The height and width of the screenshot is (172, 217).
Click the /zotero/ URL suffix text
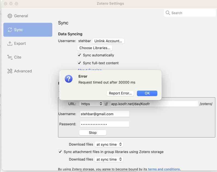(206, 104)
